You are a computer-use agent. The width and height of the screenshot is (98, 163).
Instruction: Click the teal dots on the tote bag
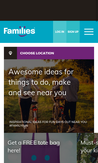pyautogui.click(x=41, y=158)
